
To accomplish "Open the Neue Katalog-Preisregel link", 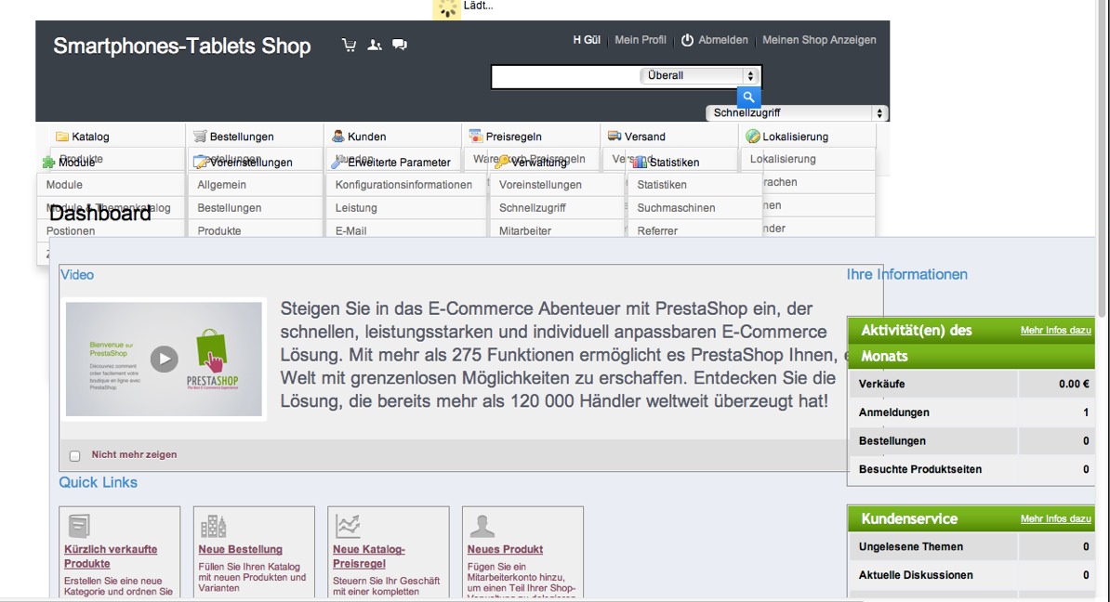I will (x=369, y=556).
